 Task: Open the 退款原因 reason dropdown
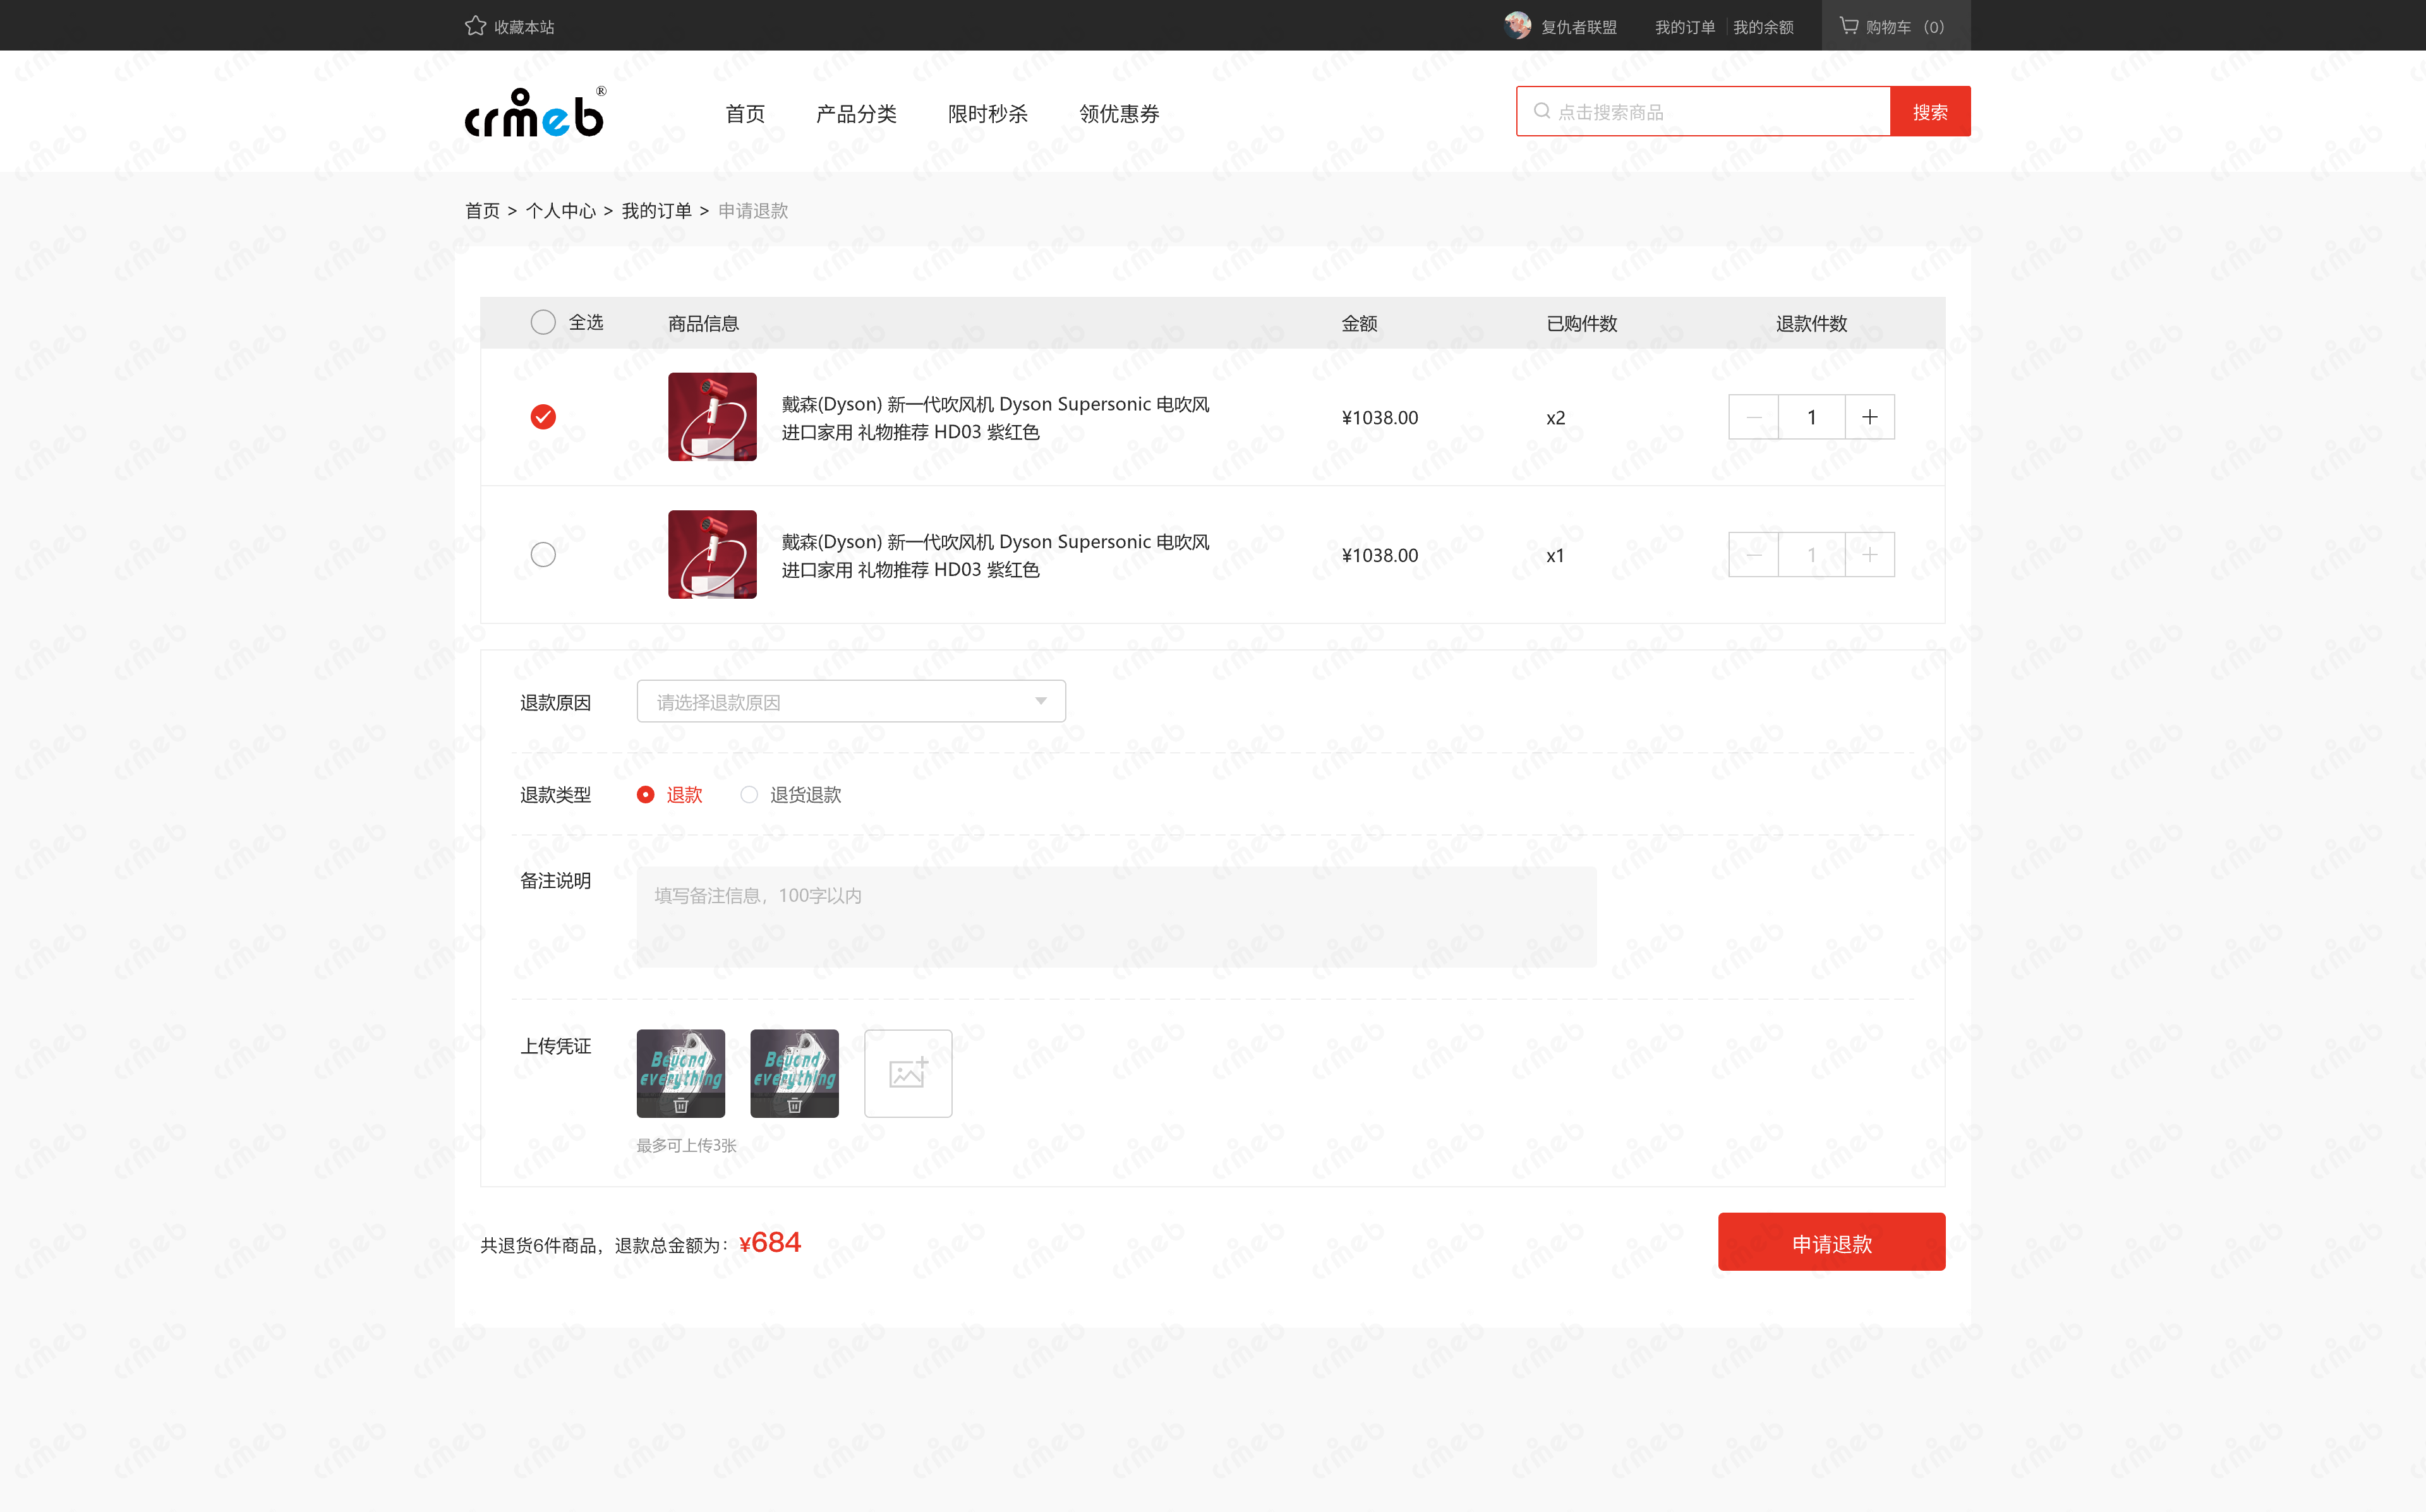[850, 702]
